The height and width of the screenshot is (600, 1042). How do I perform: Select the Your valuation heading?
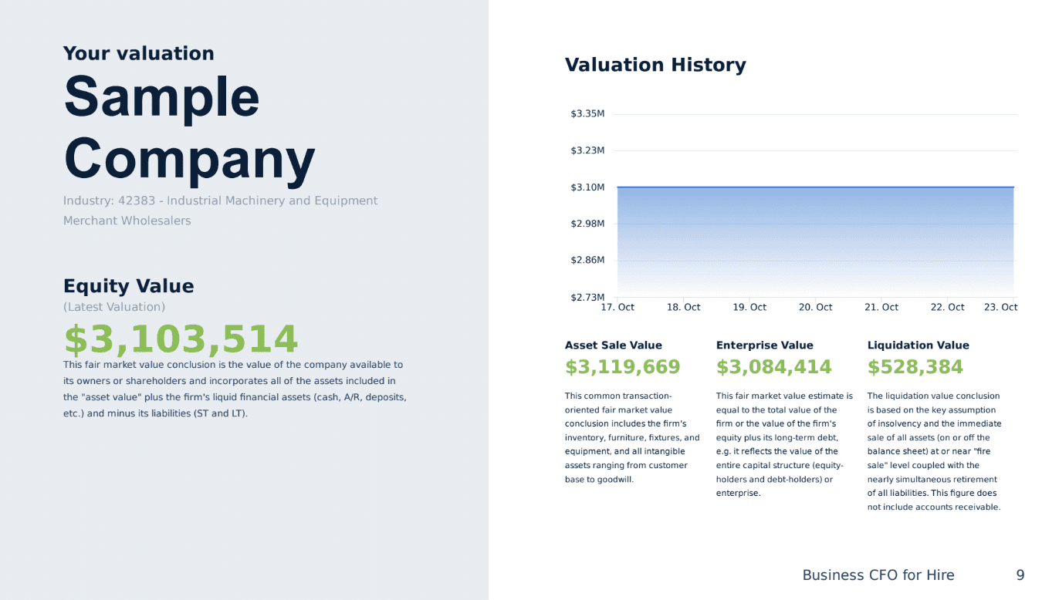tap(139, 53)
